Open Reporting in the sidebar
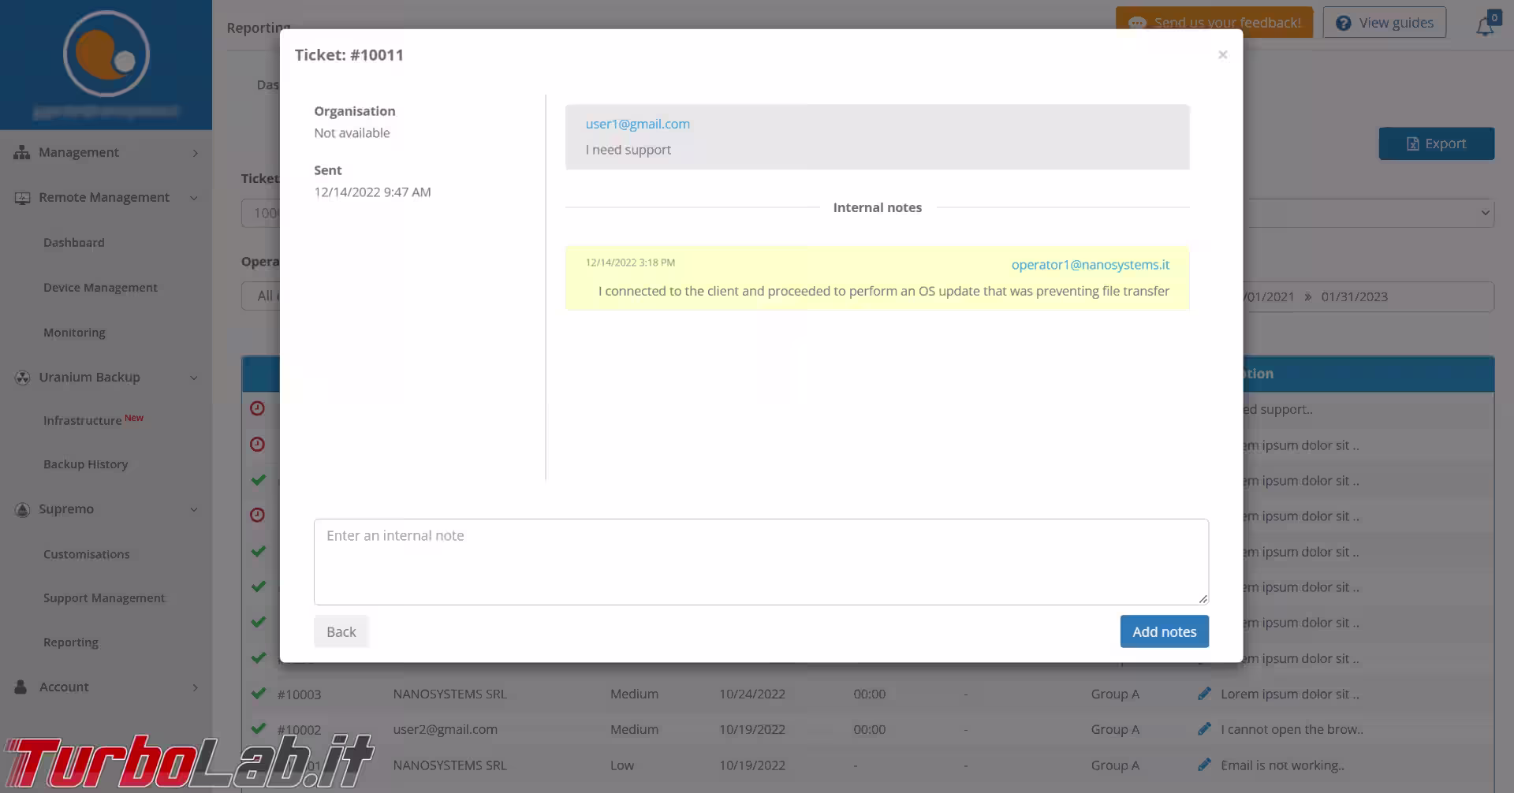Viewport: 1514px width, 793px height. [71, 642]
